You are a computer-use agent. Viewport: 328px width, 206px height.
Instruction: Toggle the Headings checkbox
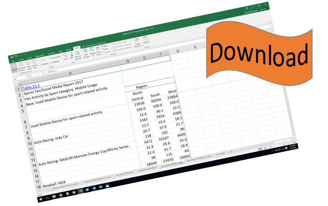(51, 62)
